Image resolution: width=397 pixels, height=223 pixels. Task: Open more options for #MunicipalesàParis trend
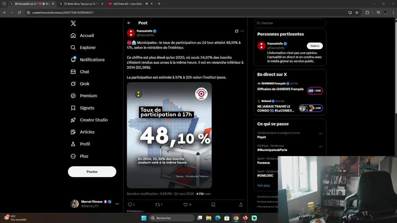pyautogui.click(x=321, y=146)
